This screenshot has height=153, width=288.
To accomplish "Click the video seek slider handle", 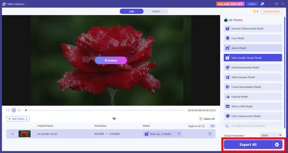I will coord(26,110).
